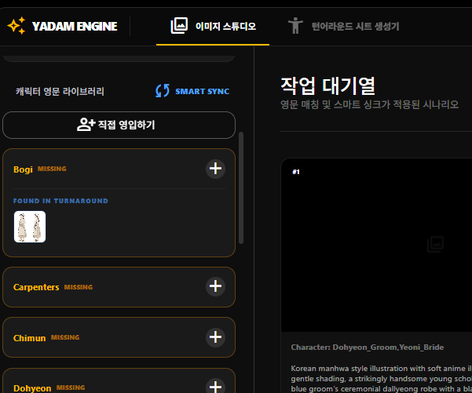Click the 영문 매칭 및 스마트 싱크 subtitle
The height and width of the screenshot is (393, 472).
tap(369, 104)
